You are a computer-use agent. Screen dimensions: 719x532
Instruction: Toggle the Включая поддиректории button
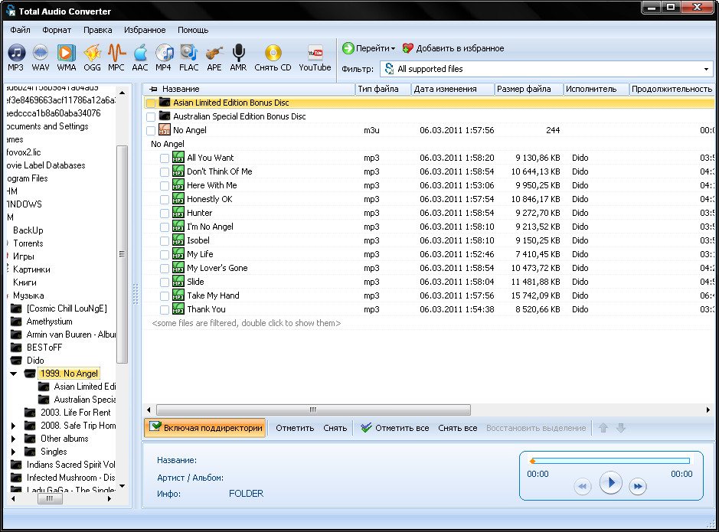[x=204, y=428]
